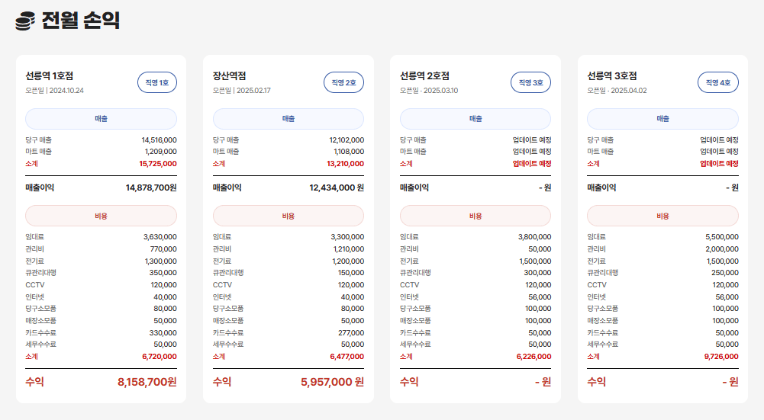Click sales subtotal 13,210,000
764x420 pixels.
(346, 164)
